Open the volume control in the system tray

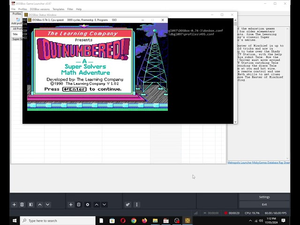click(261, 221)
